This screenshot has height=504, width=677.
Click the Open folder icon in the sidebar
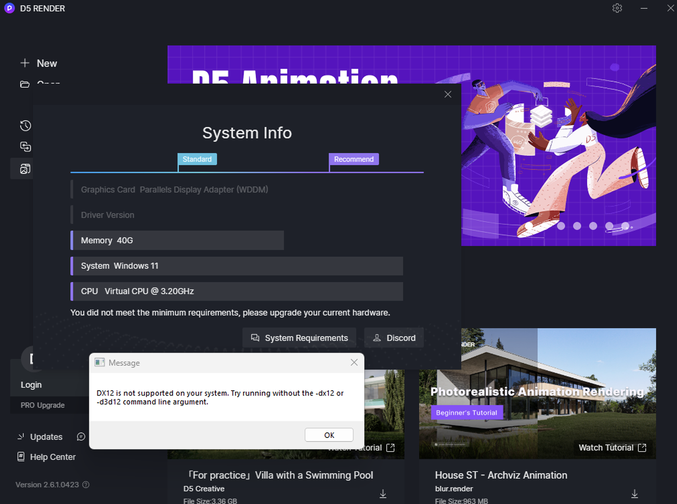tap(25, 84)
